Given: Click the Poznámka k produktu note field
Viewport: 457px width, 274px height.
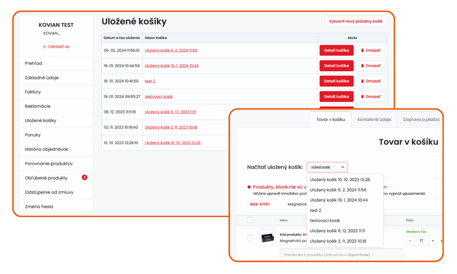Looking at the screenshot, I should pos(341,255).
